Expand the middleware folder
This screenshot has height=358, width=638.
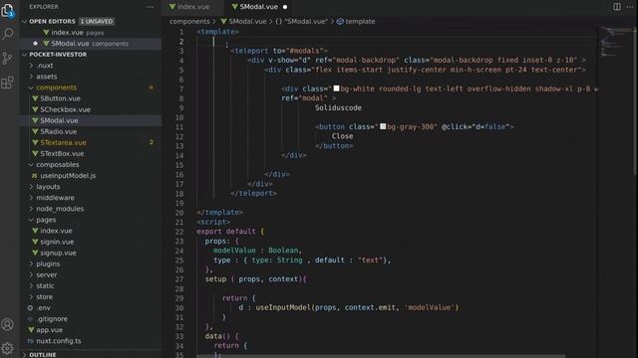[55, 198]
